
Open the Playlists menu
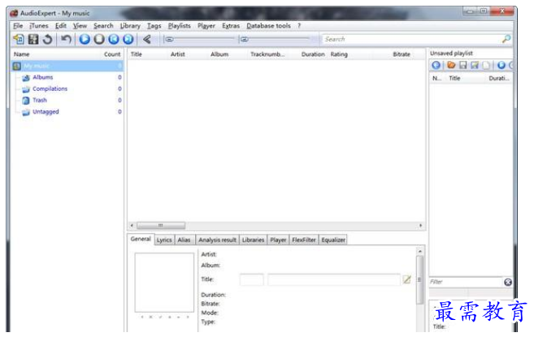pyautogui.click(x=179, y=26)
